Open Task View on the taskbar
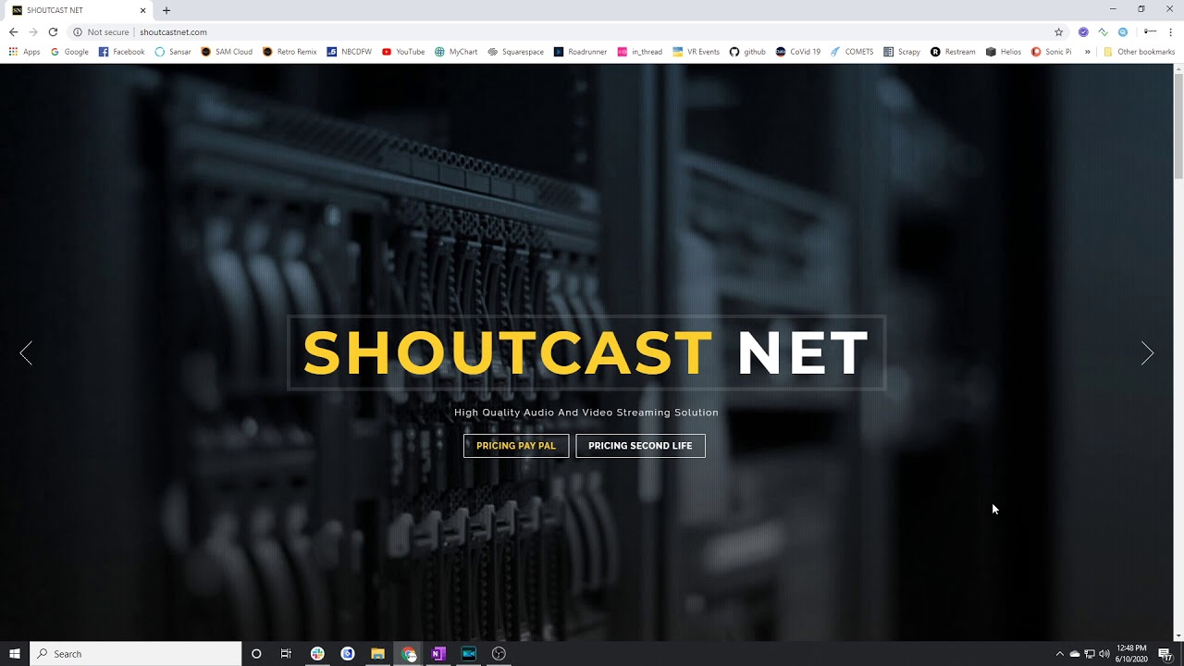Viewport: 1184px width, 666px height. [286, 654]
